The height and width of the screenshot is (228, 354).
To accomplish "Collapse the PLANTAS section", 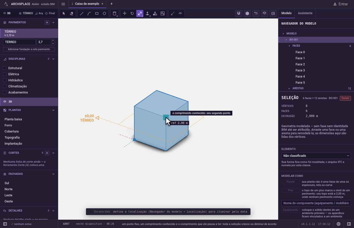I will (x=53, y=110).
